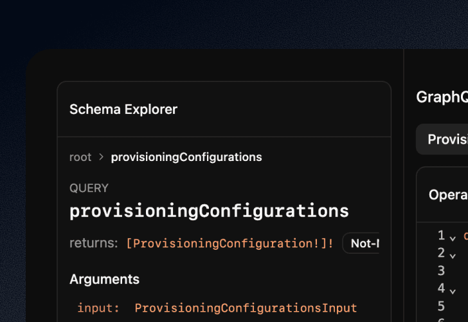Collapse the code fold arrow on line 1
This screenshot has width=468, height=322.
(x=453, y=238)
